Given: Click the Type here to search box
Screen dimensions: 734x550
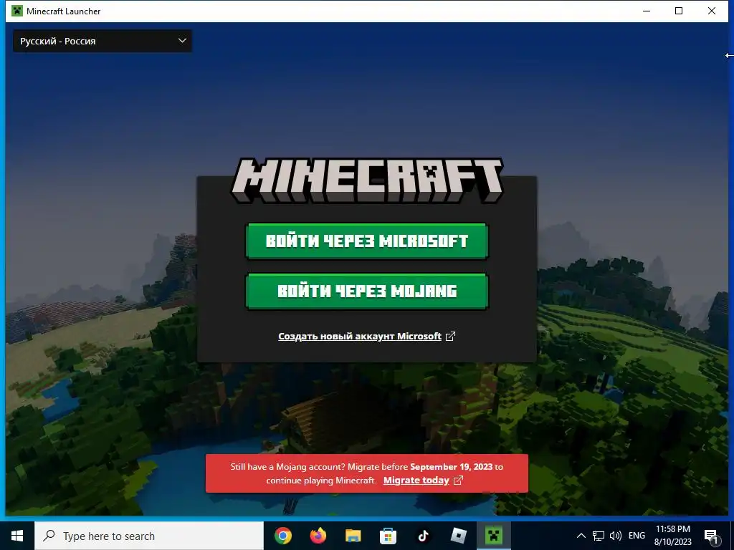Looking at the screenshot, I should 149,536.
